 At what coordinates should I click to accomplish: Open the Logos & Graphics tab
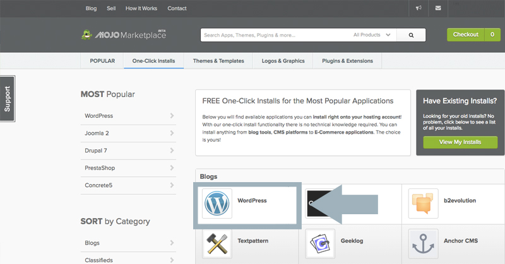[283, 60]
